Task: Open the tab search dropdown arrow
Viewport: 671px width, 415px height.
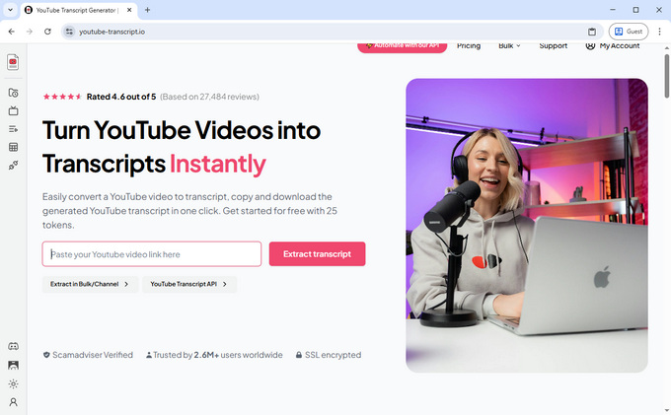Action: pos(10,10)
